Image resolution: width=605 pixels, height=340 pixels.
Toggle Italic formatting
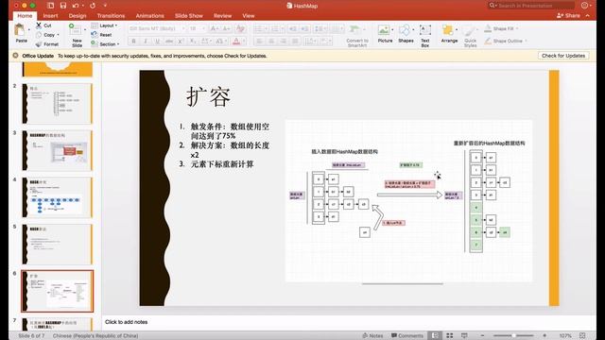tap(146, 42)
